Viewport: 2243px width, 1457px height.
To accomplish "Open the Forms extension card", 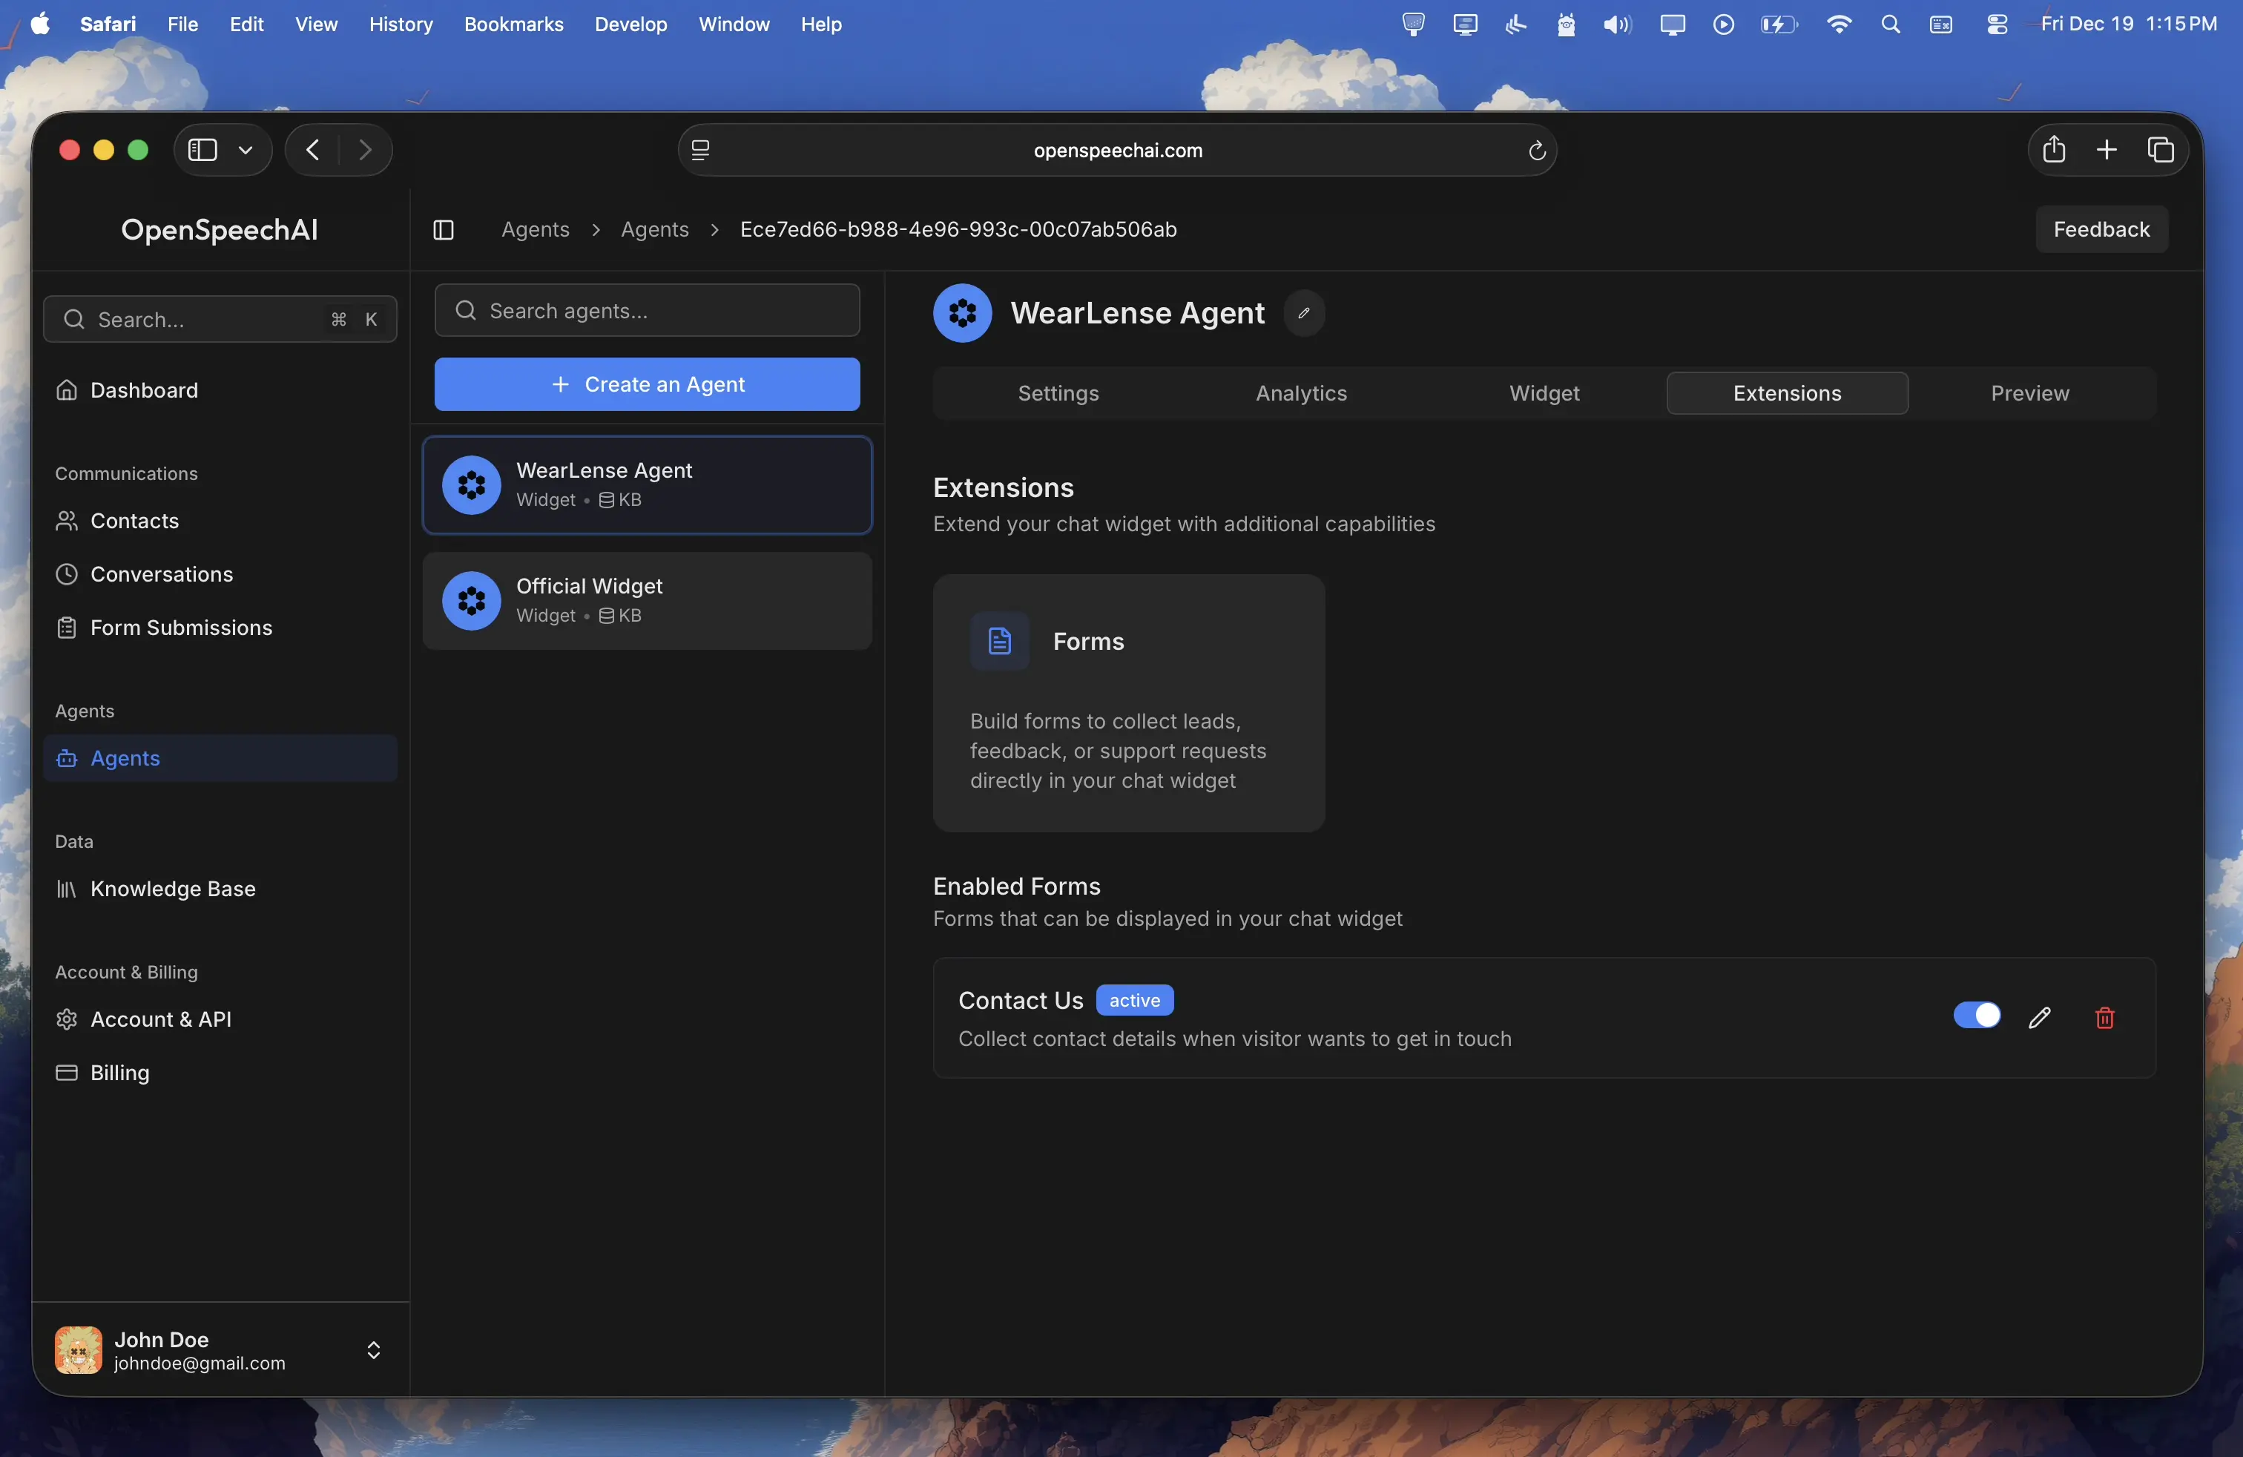I will click(1128, 702).
